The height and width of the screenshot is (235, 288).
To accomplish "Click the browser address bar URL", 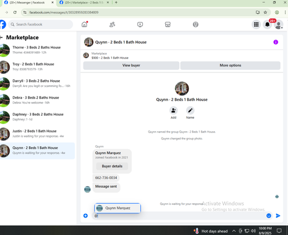I will click(64, 12).
